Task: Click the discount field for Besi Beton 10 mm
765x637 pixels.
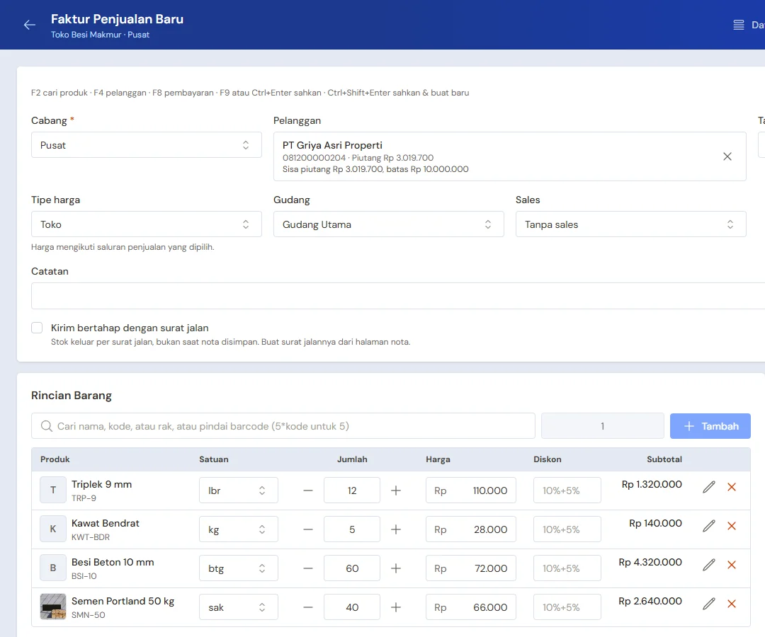Action: (x=567, y=568)
